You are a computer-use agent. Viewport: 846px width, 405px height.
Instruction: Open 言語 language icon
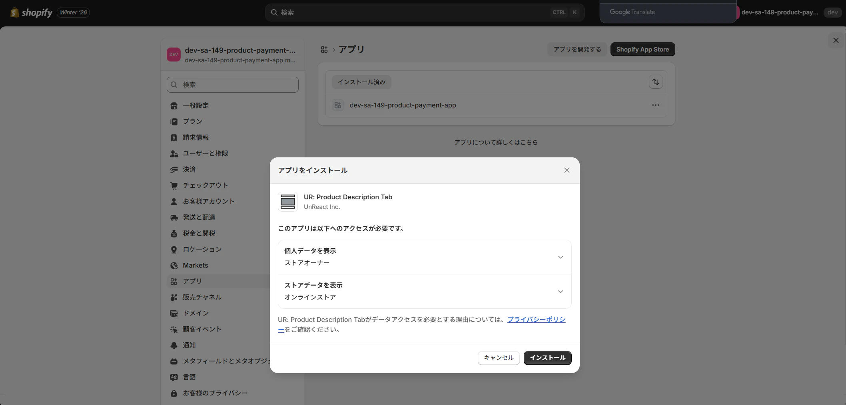click(x=174, y=377)
